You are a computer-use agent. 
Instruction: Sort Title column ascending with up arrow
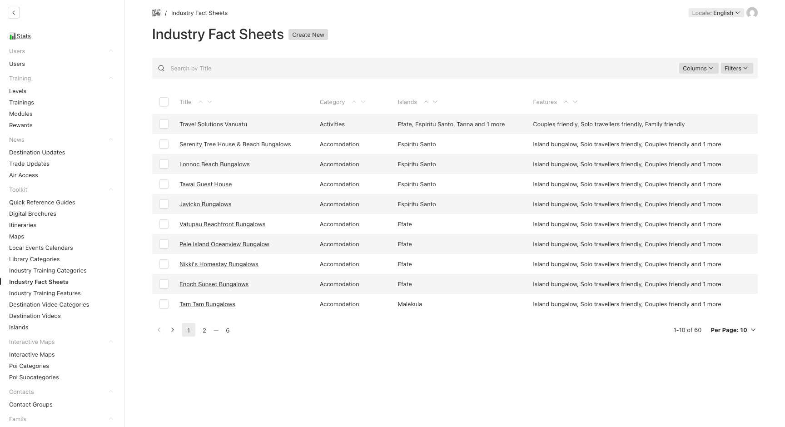click(200, 102)
